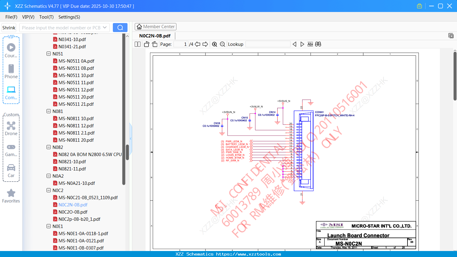Collapse the file tree side panel handle

pos(131,138)
